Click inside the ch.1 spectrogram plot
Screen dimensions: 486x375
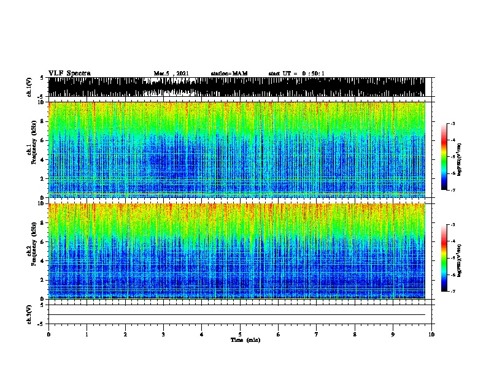[237, 150]
